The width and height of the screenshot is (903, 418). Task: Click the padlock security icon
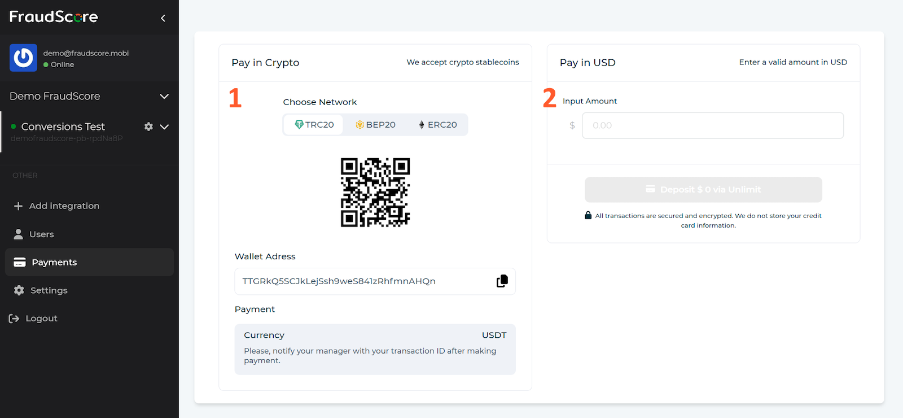[588, 215]
